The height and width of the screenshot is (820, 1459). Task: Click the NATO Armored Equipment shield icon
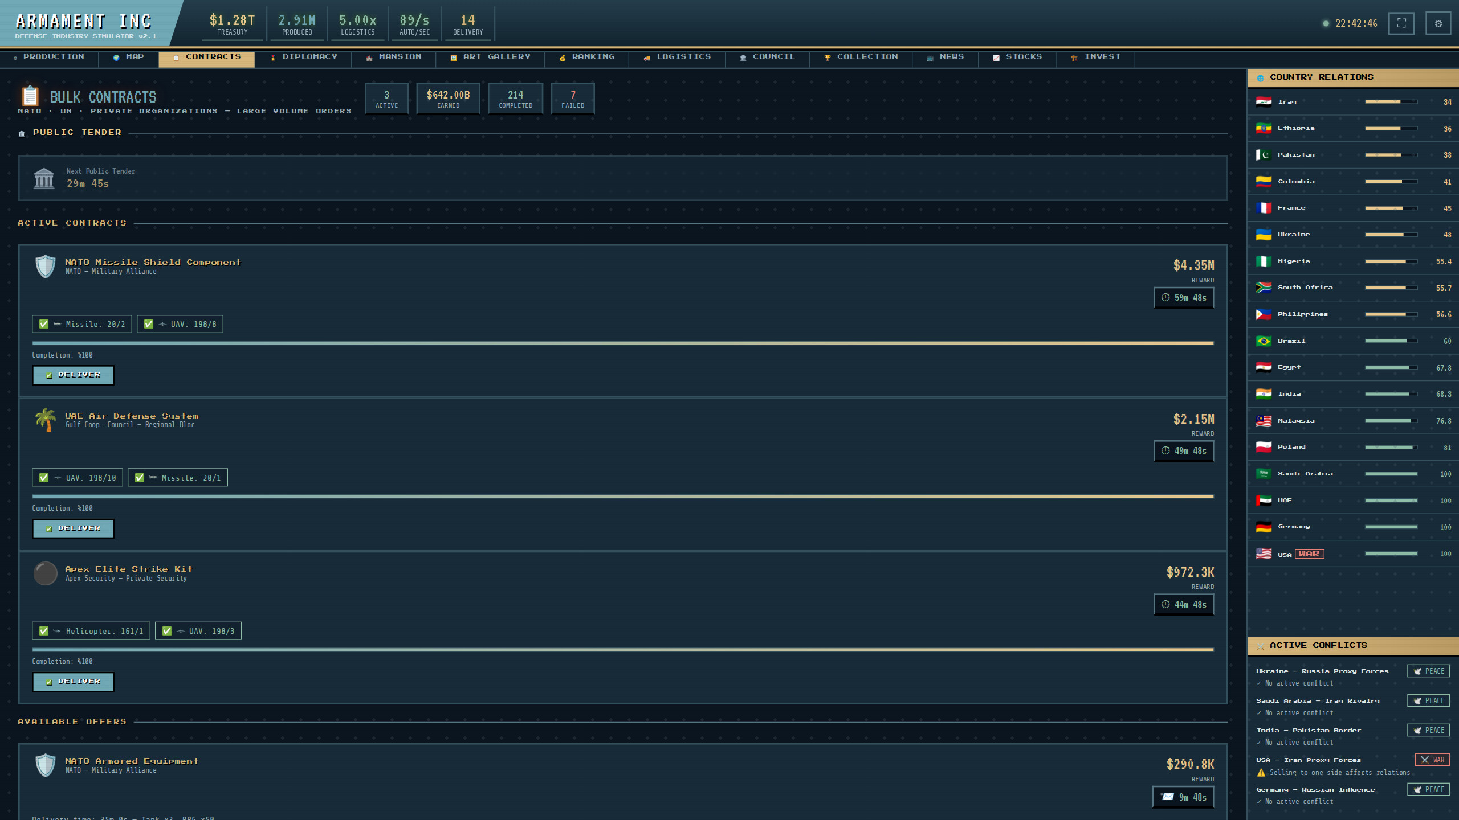(46, 765)
